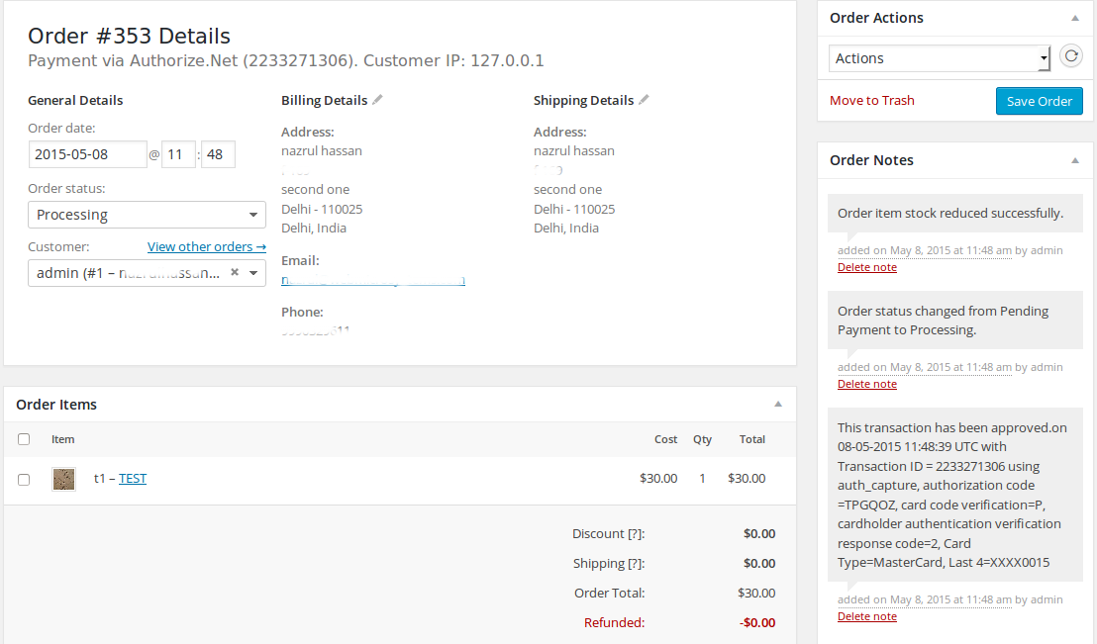Open the Customer admin dropdown arrow
The image size is (1097, 644).
tap(253, 273)
